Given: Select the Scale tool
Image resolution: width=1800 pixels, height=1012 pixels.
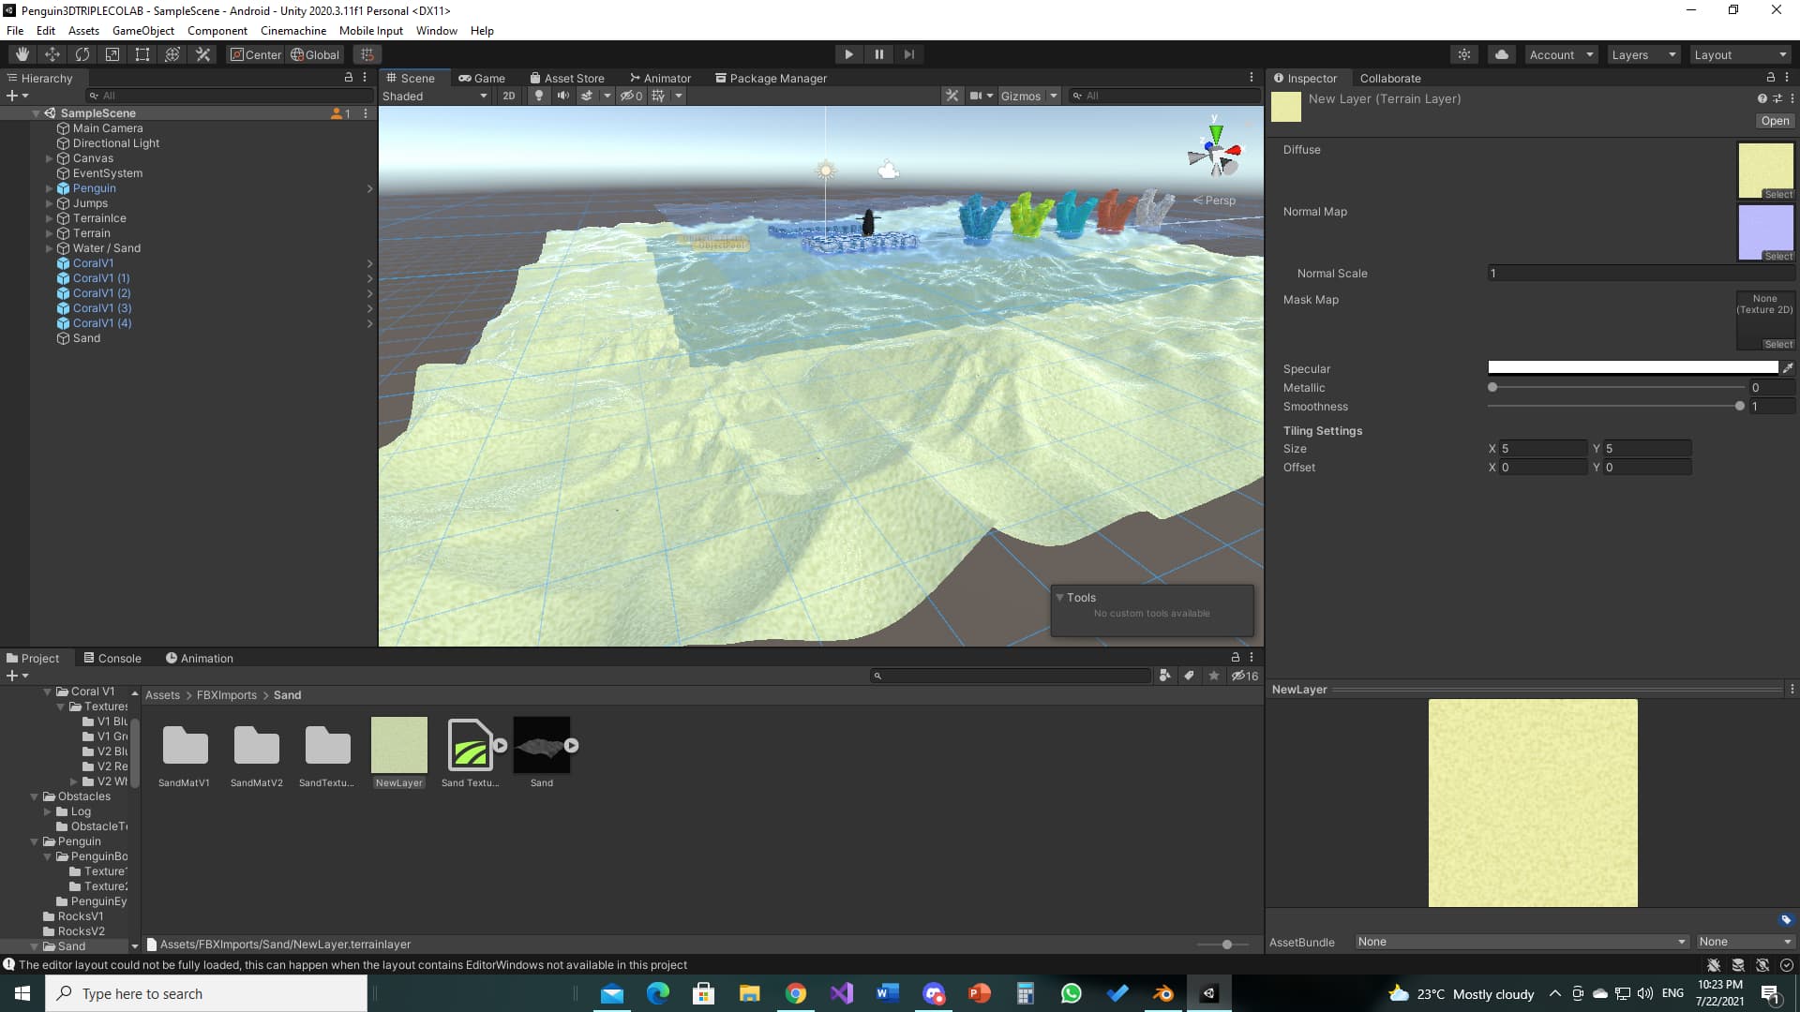Looking at the screenshot, I should click(112, 53).
